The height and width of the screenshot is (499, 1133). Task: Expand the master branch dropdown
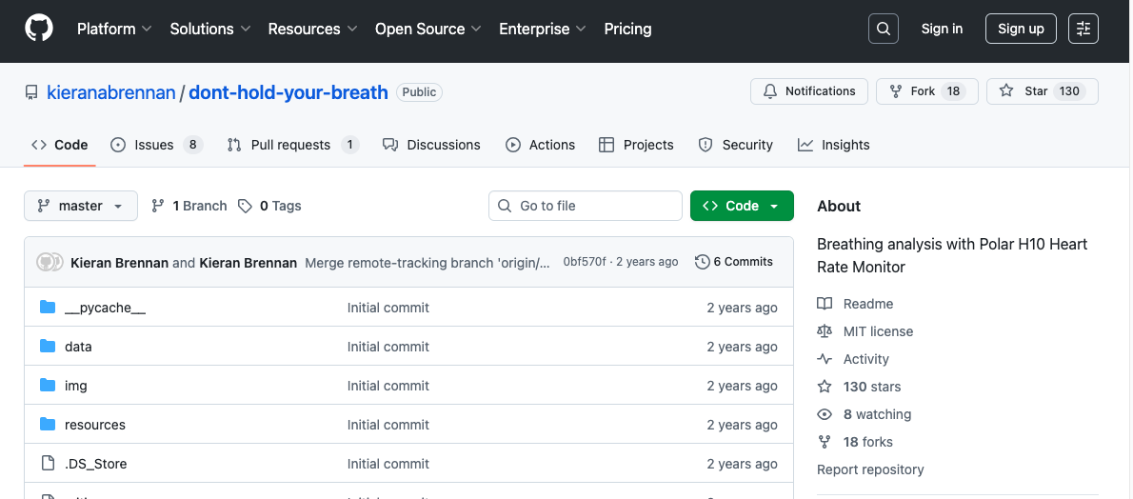pyautogui.click(x=81, y=206)
